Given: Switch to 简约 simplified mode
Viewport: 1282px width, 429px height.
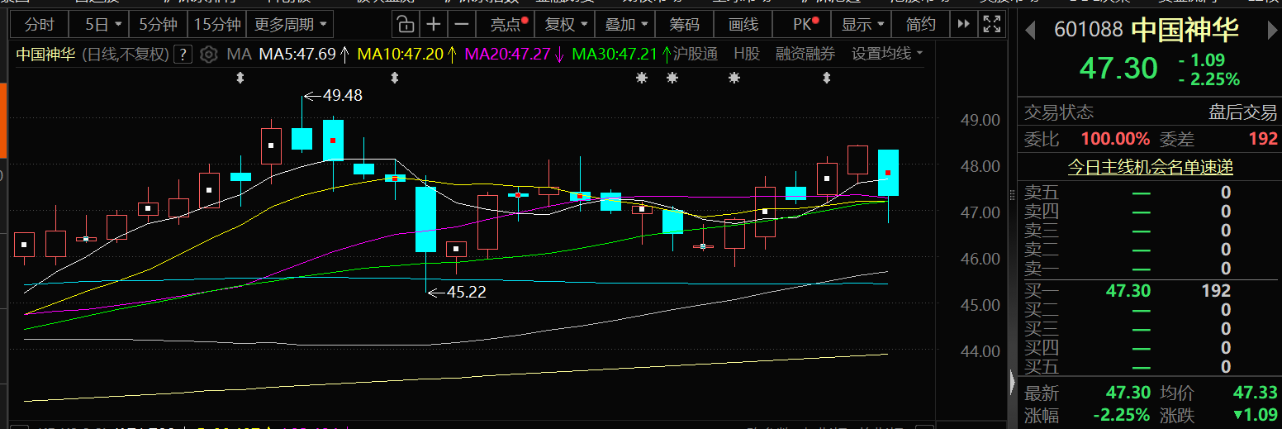Looking at the screenshot, I should tap(920, 25).
